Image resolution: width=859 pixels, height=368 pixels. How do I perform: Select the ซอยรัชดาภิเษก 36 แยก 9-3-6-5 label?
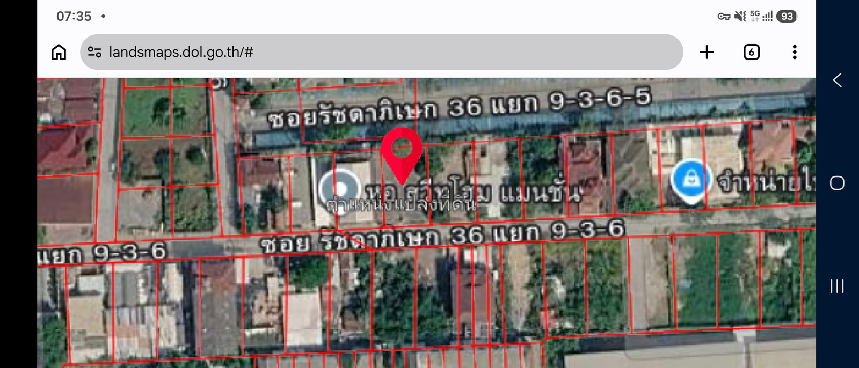pyautogui.click(x=460, y=108)
